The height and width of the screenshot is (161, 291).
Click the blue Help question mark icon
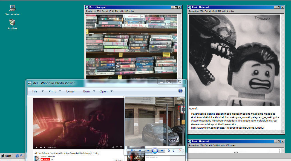[180, 91]
